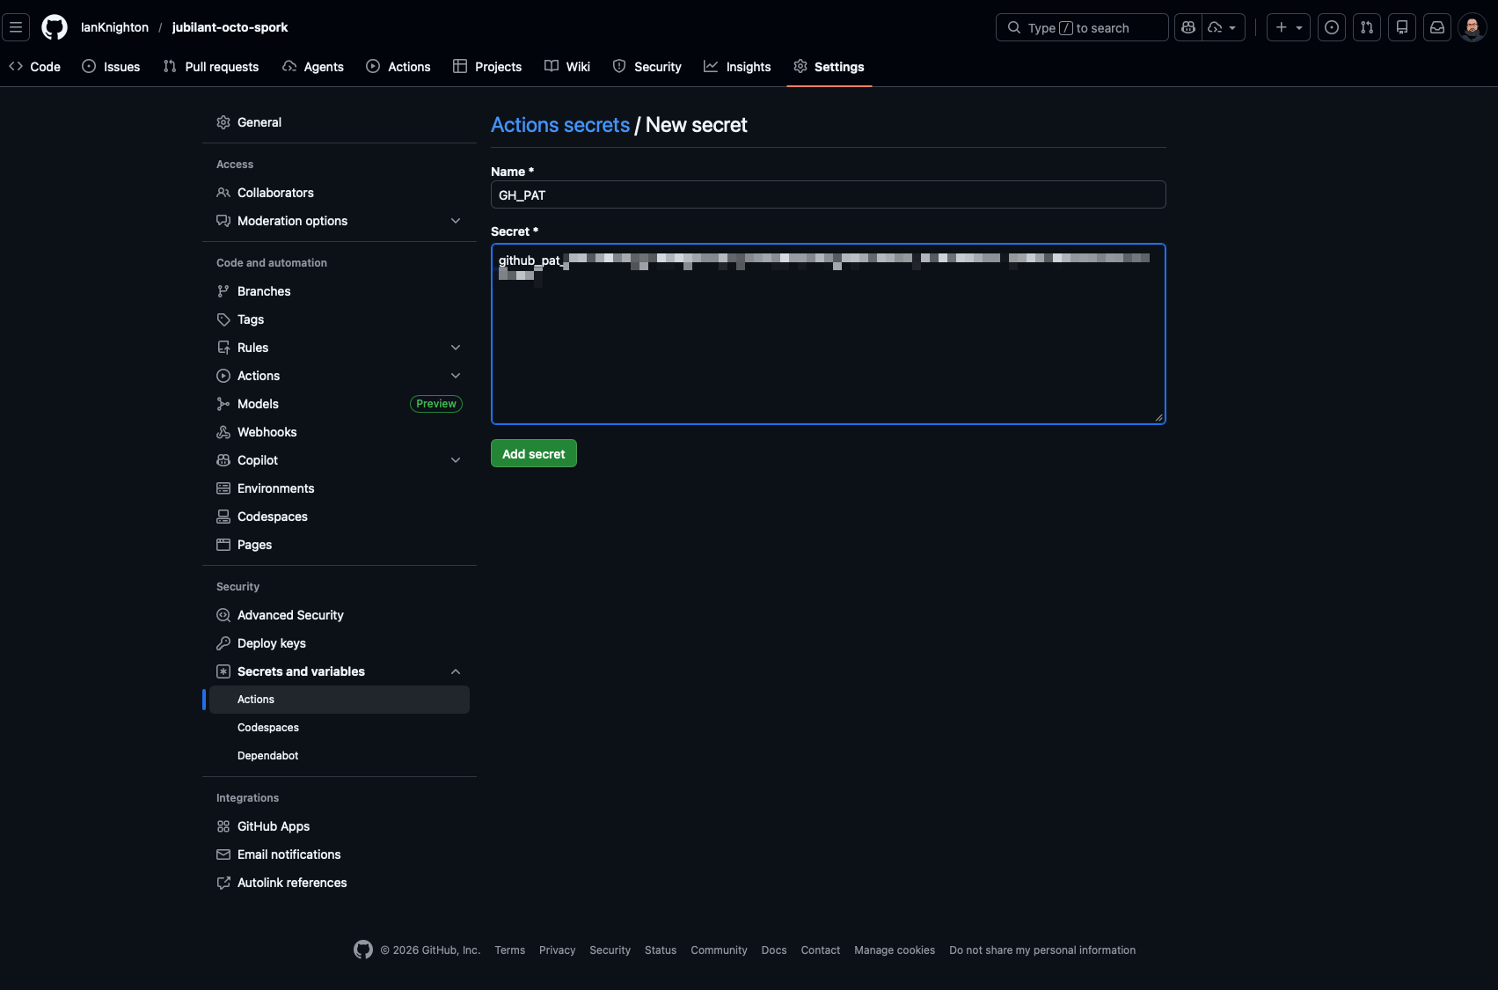Image resolution: width=1498 pixels, height=990 pixels.
Task: Expand Moderation options section
Action: (340, 221)
